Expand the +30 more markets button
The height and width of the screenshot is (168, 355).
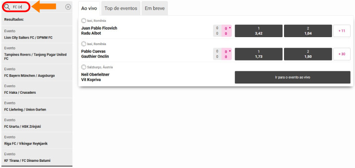click(342, 54)
